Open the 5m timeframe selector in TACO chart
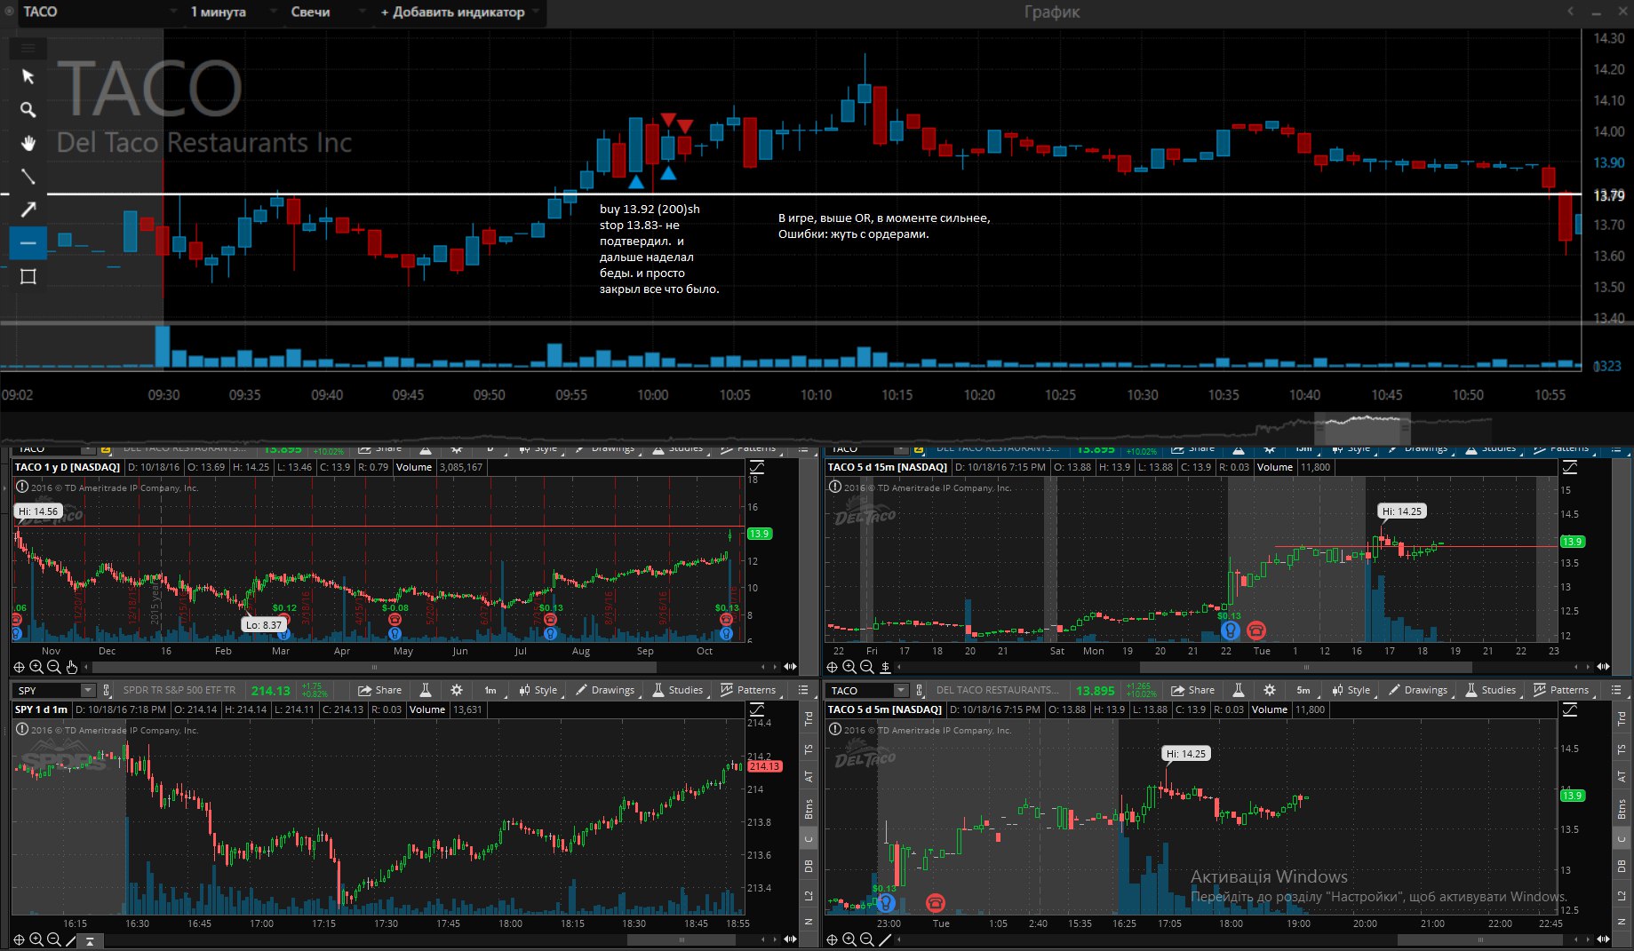The height and width of the screenshot is (951, 1634). coord(1303,690)
